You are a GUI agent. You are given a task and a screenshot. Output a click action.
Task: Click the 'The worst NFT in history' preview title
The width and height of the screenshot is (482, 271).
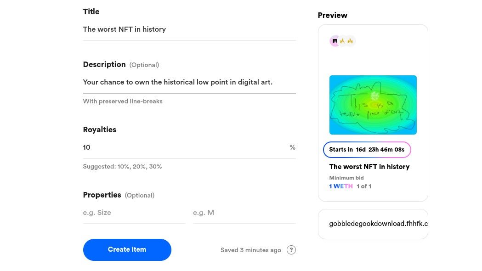tap(369, 167)
